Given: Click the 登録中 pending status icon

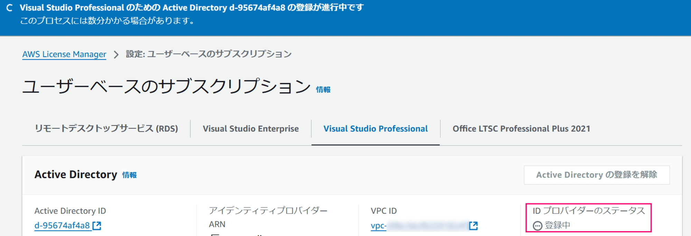Looking at the screenshot, I should (x=537, y=226).
